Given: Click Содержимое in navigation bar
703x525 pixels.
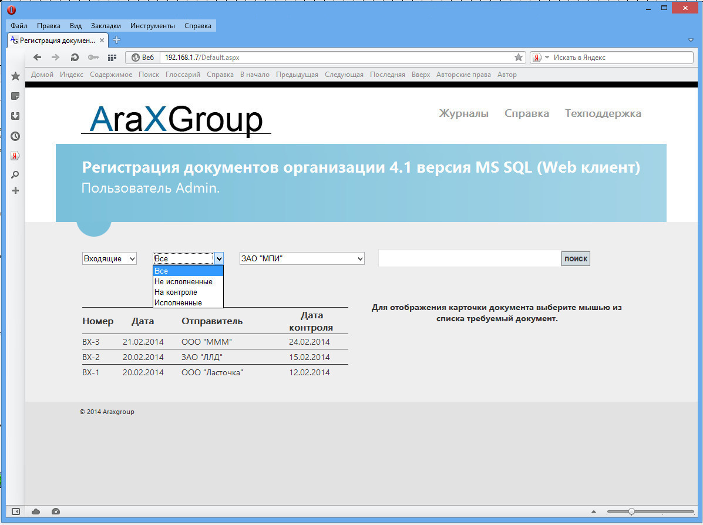Looking at the screenshot, I should coord(111,75).
